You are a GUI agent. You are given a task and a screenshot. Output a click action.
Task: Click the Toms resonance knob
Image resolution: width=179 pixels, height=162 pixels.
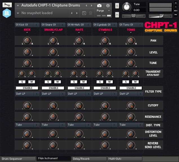(131, 117)
